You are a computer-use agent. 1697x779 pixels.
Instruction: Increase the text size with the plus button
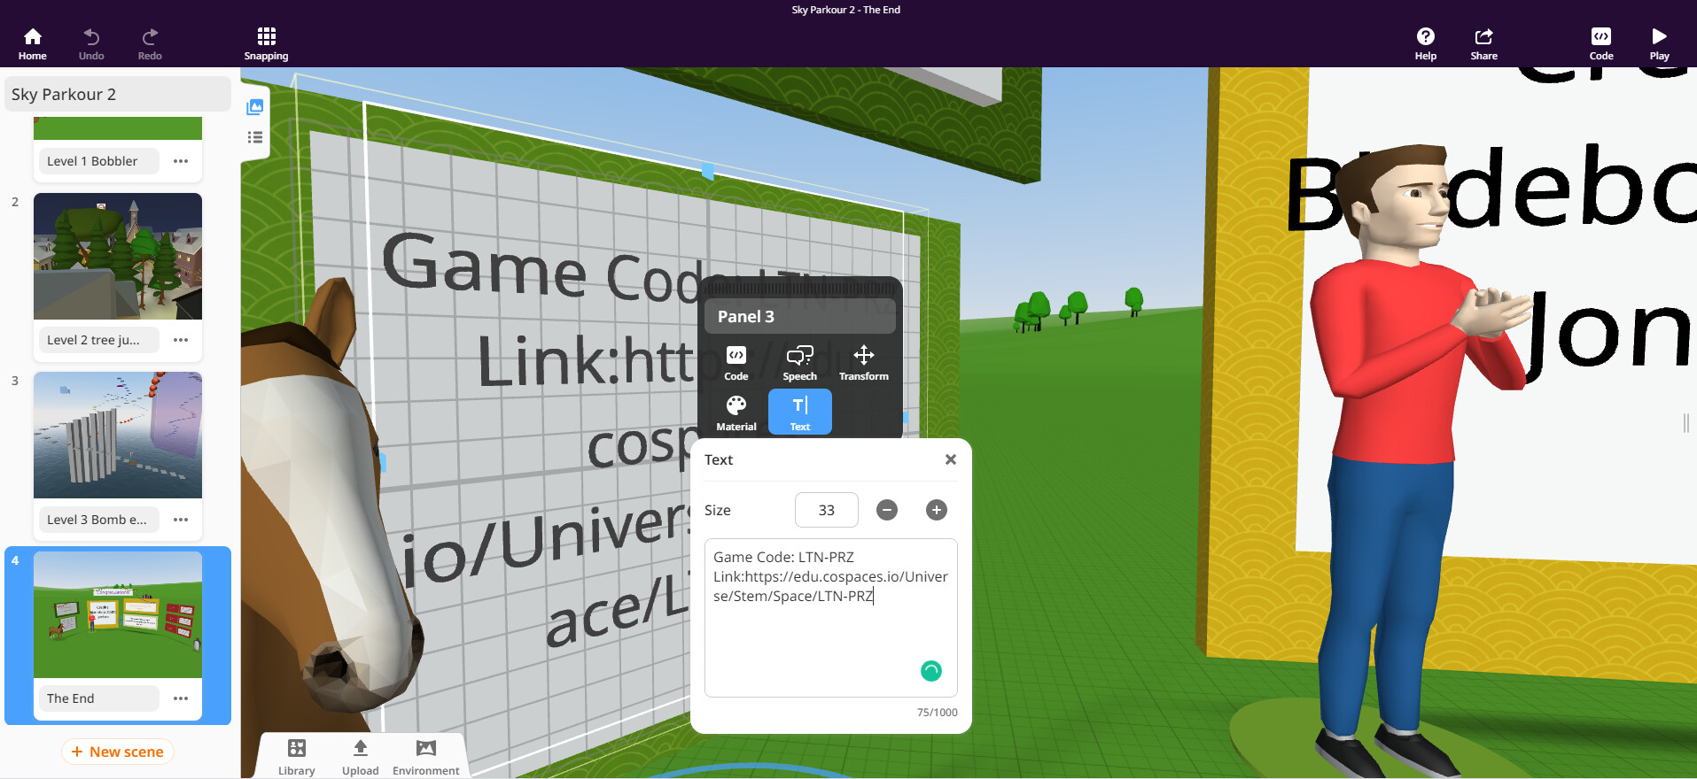coord(937,510)
